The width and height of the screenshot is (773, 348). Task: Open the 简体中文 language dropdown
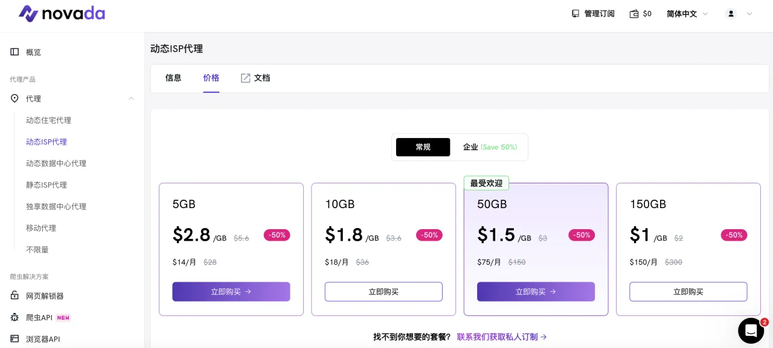coord(687,14)
